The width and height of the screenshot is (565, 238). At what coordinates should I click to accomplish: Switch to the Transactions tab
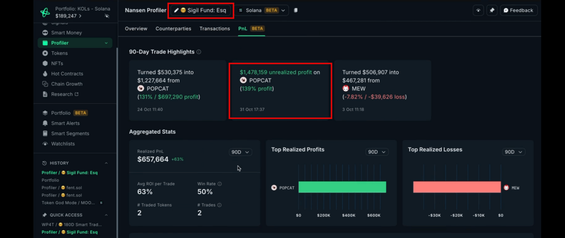click(215, 28)
